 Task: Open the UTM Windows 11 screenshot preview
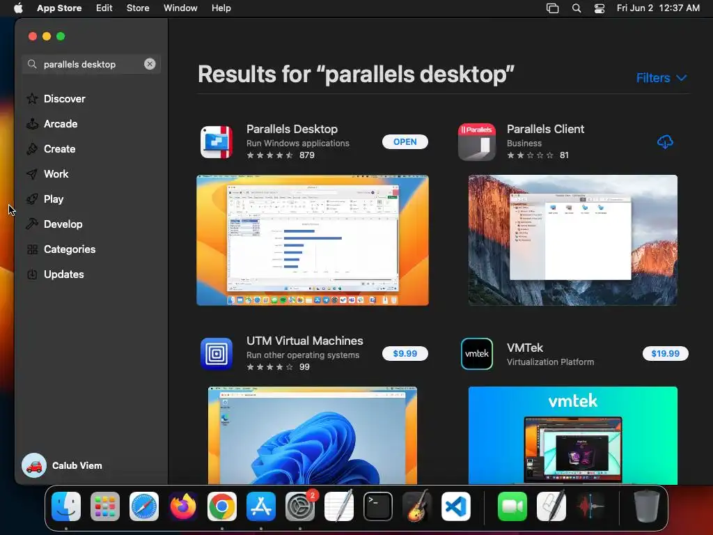click(x=313, y=435)
